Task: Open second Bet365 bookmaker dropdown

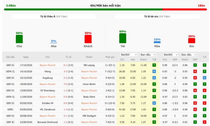Action: pos(171,55)
